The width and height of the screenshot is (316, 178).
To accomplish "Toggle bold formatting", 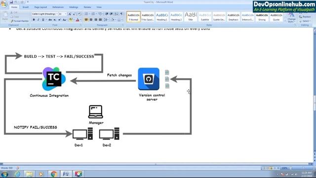I will tap(34, 20).
